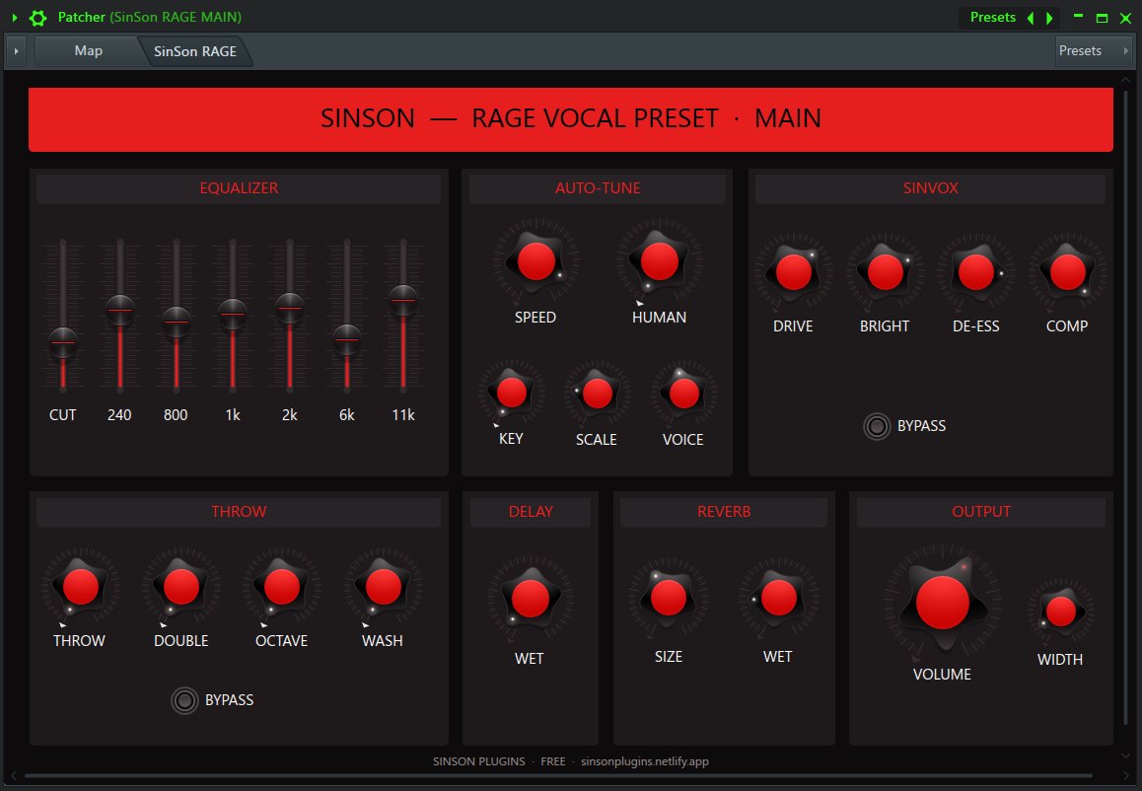Switch to the Map tab
The height and width of the screenshot is (791, 1142).
coord(88,51)
